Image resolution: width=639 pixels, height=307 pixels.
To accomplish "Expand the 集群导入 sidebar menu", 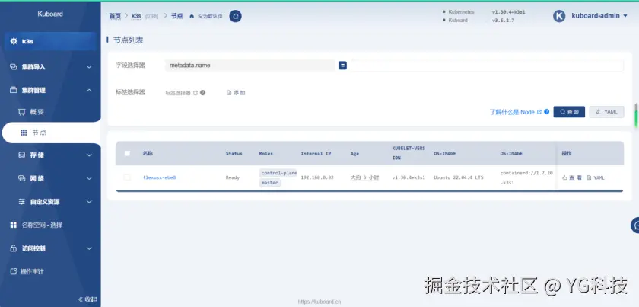I will pyautogui.click(x=89, y=66).
